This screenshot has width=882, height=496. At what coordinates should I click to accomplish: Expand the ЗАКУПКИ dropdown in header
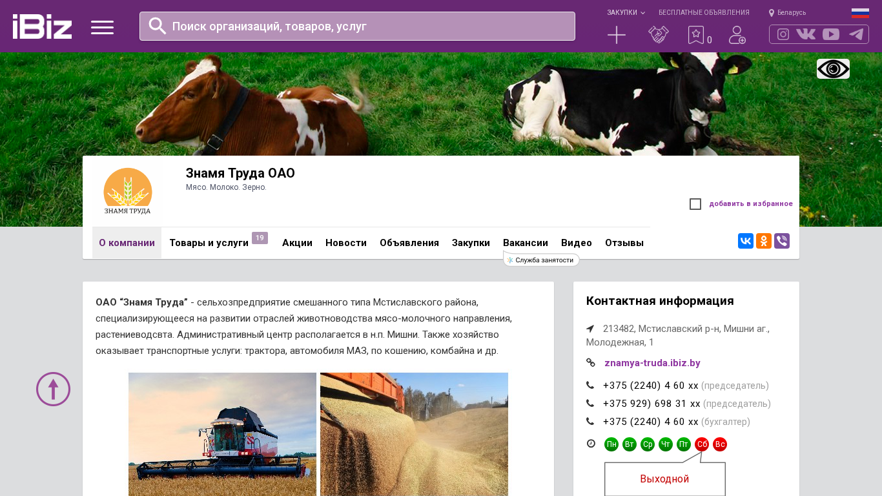[626, 13]
